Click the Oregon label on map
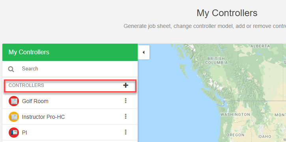 pos(235,135)
